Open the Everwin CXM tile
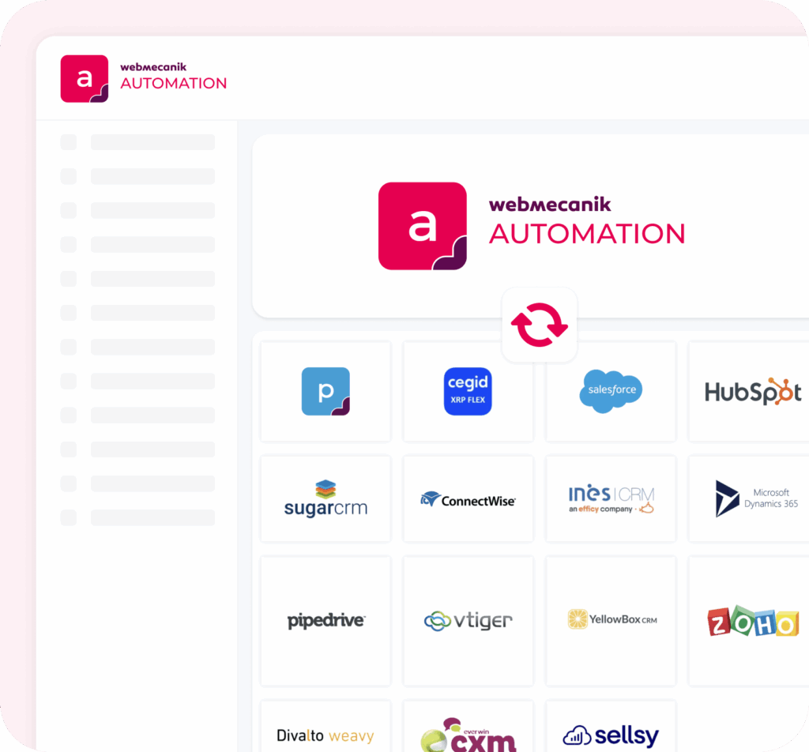The height and width of the screenshot is (752, 809). [468, 735]
